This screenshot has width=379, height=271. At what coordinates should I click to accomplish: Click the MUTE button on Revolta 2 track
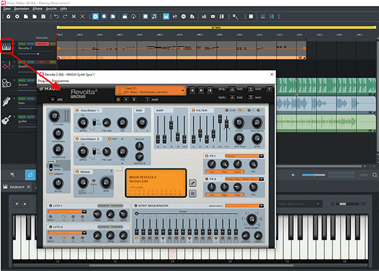click(31, 44)
